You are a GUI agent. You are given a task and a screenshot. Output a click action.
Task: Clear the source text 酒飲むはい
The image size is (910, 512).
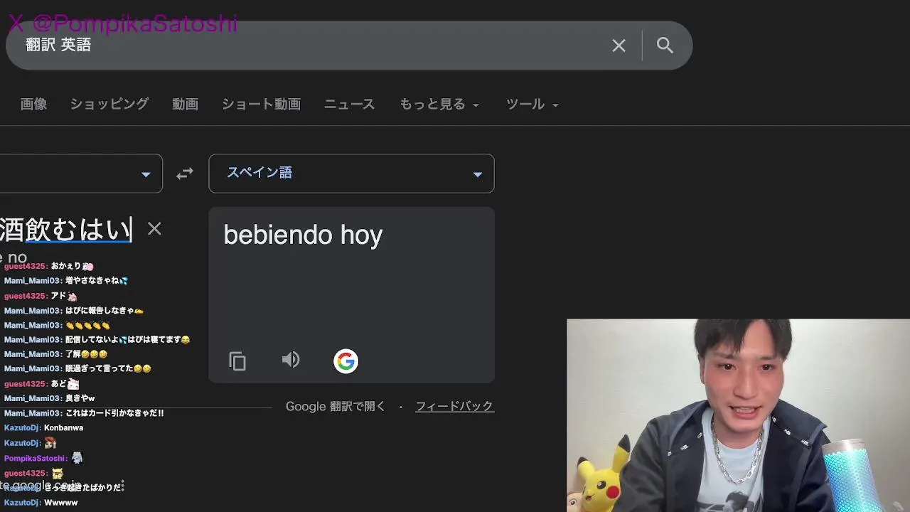154,228
